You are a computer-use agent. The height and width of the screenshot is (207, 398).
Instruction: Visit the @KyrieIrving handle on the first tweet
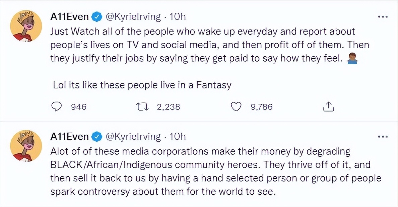pyautogui.click(x=133, y=16)
